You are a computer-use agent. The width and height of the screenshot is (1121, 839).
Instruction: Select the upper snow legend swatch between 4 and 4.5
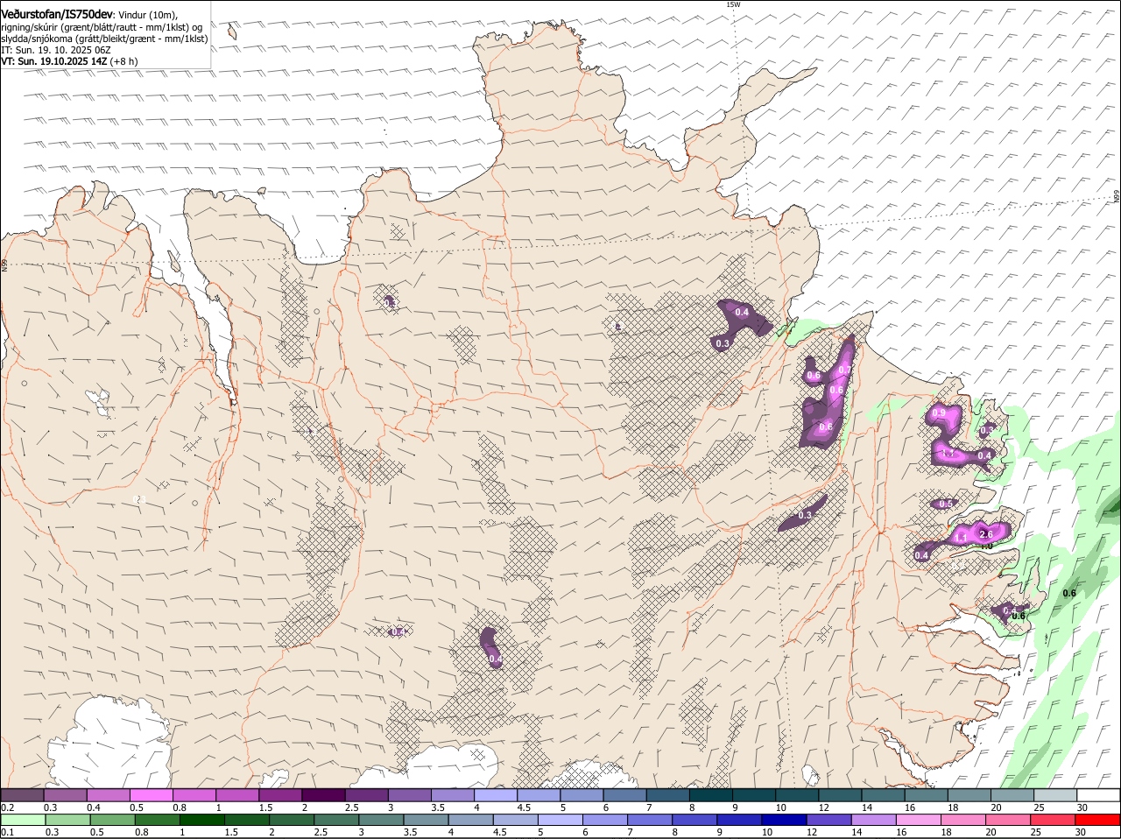(496, 794)
